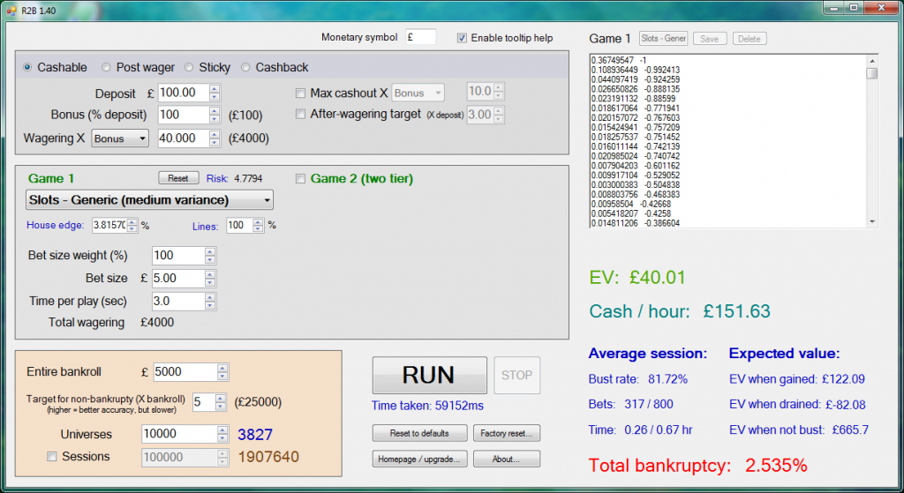Image resolution: width=904 pixels, height=493 pixels.
Task: Click the Factory reset... button
Action: [x=506, y=433]
